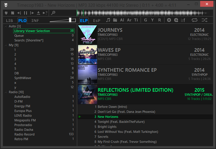
Task: Skip to the next track
Action: [x=32, y=13]
